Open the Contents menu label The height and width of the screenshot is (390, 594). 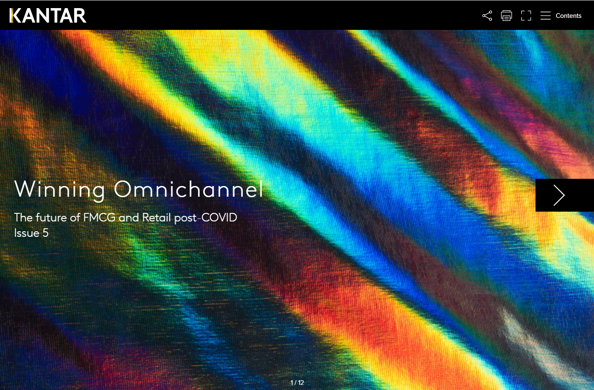point(568,16)
